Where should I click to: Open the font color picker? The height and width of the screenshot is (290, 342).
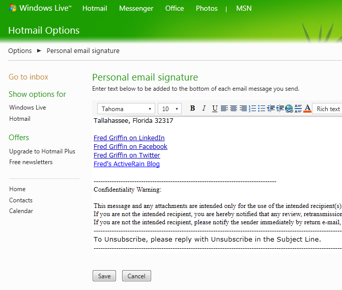pyautogui.click(x=307, y=109)
